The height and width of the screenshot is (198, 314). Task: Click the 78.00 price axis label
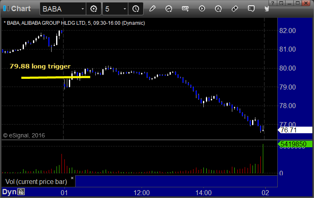click(287, 106)
